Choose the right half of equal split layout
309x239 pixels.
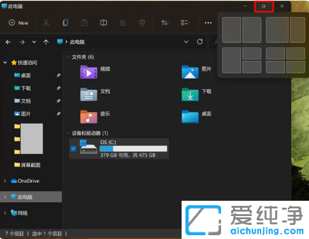point(252,30)
